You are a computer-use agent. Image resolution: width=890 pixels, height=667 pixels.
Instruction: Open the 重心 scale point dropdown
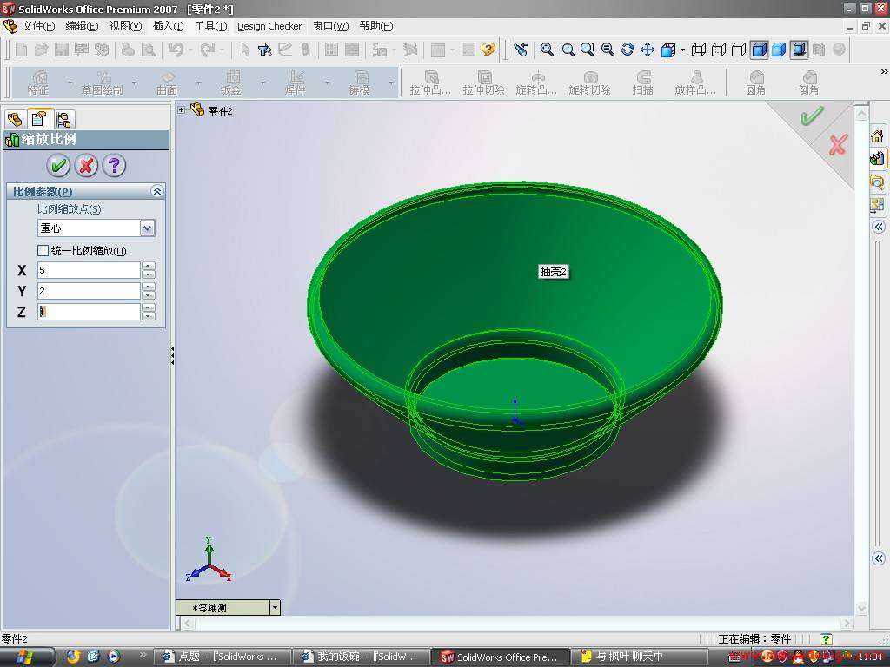(147, 228)
